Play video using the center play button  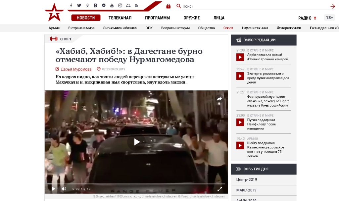point(136,142)
